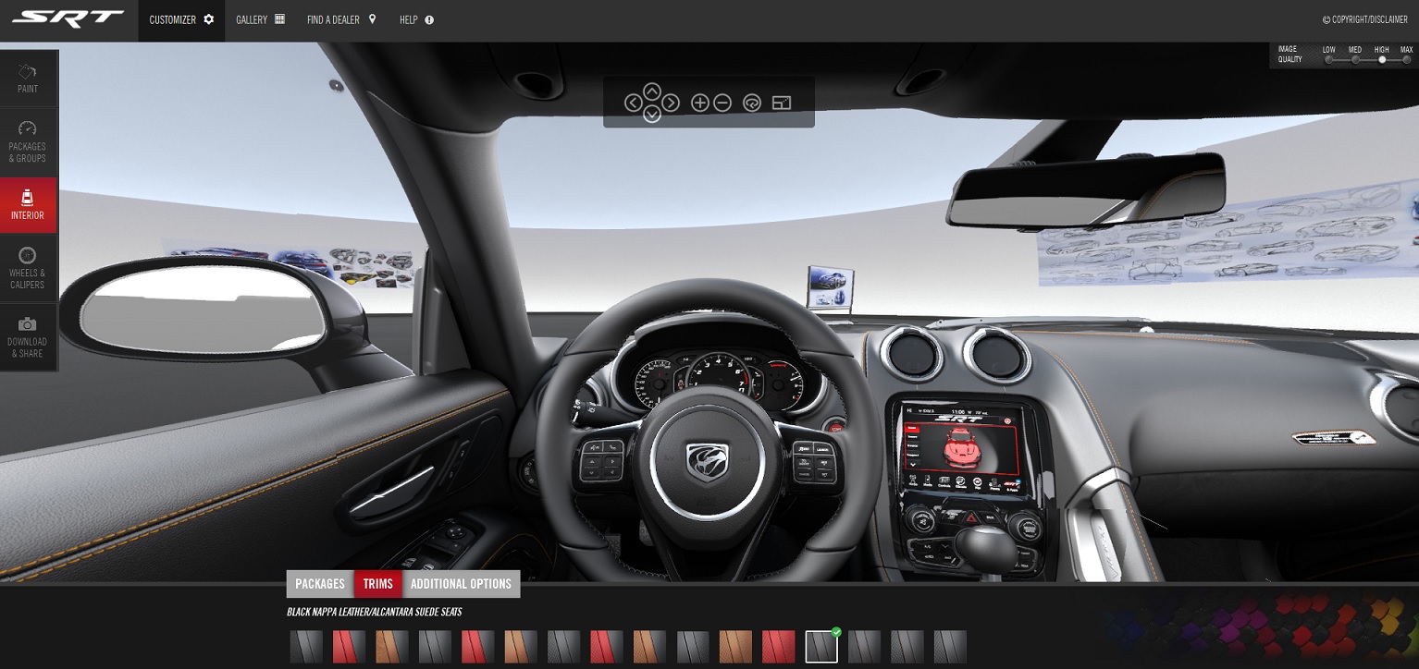1419x669 pixels.
Task: Zoom in with the plus icon
Action: [700, 103]
